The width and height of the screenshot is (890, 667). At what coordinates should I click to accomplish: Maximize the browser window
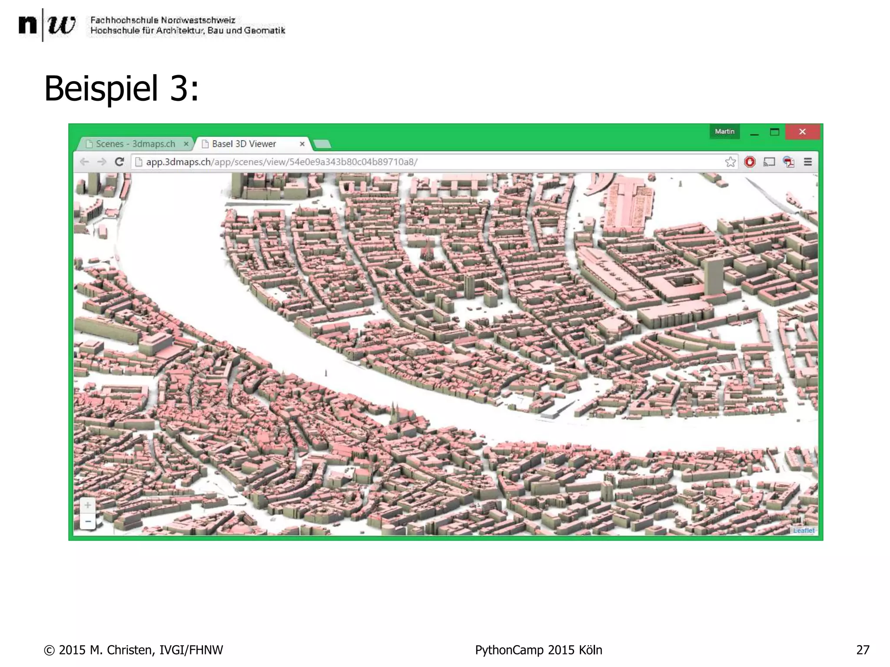pos(774,132)
